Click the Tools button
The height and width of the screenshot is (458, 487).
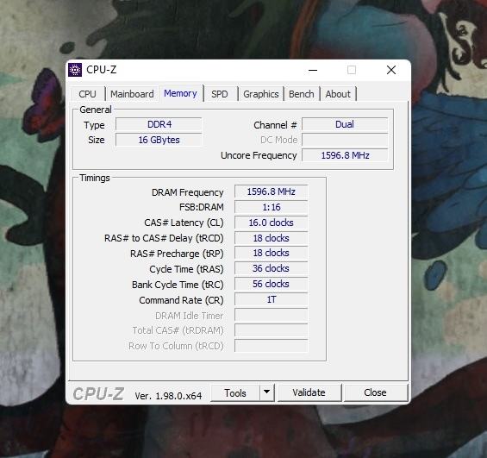235,393
